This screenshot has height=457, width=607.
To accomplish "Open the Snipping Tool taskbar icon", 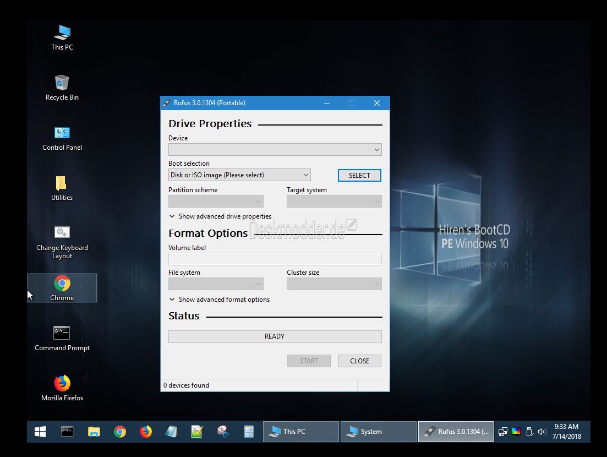I will [223, 432].
